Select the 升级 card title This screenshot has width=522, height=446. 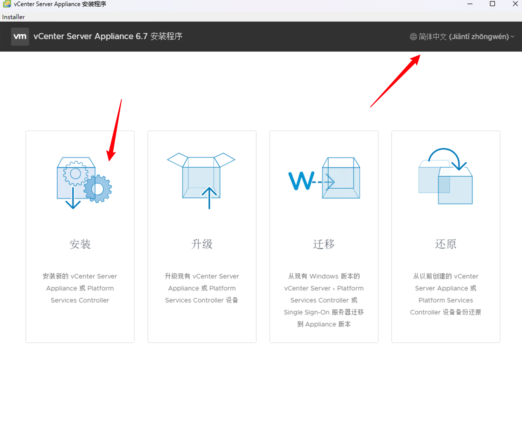202,244
